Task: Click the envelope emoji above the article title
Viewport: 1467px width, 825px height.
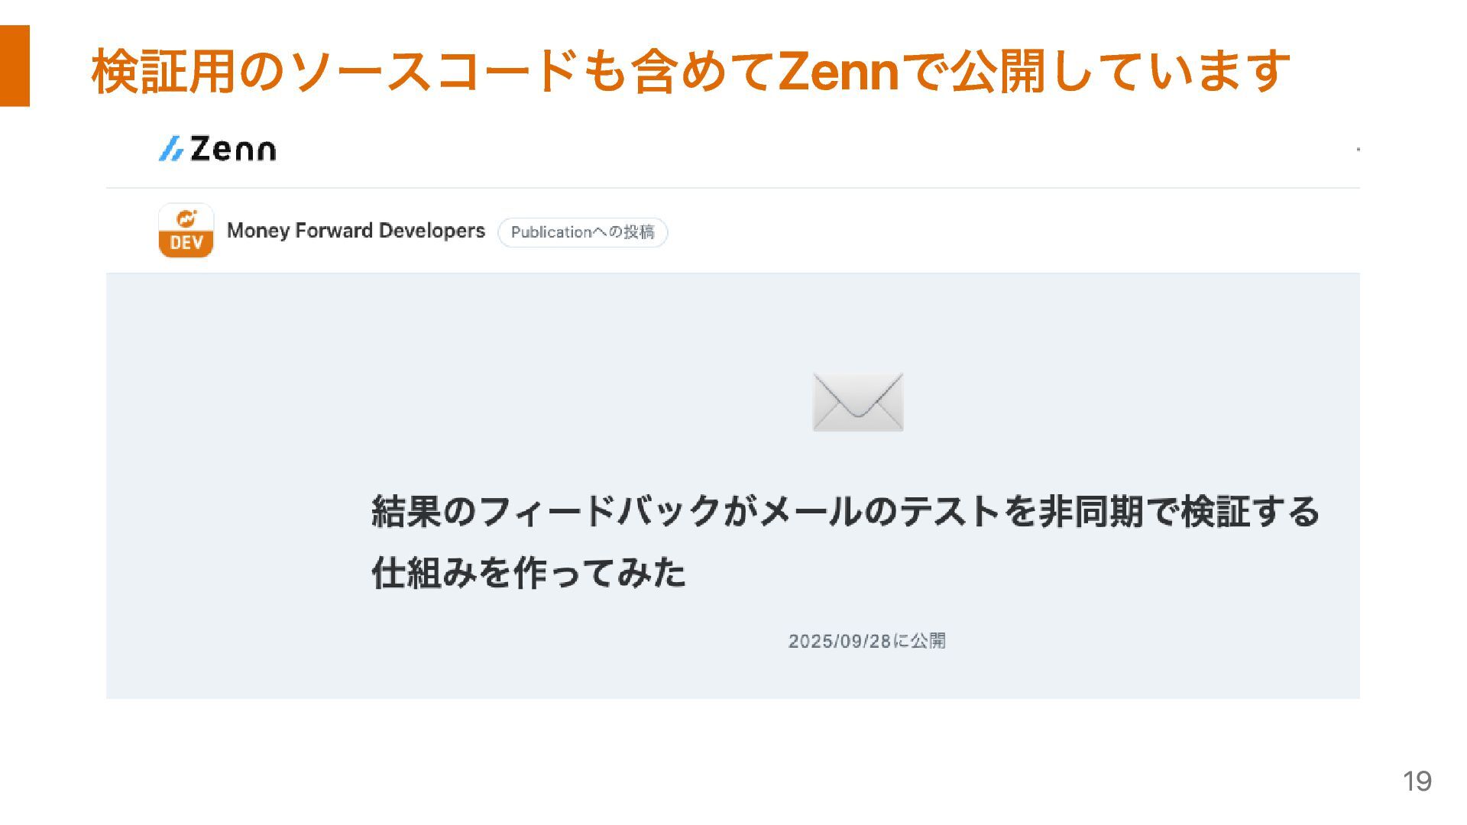Action: tap(857, 402)
